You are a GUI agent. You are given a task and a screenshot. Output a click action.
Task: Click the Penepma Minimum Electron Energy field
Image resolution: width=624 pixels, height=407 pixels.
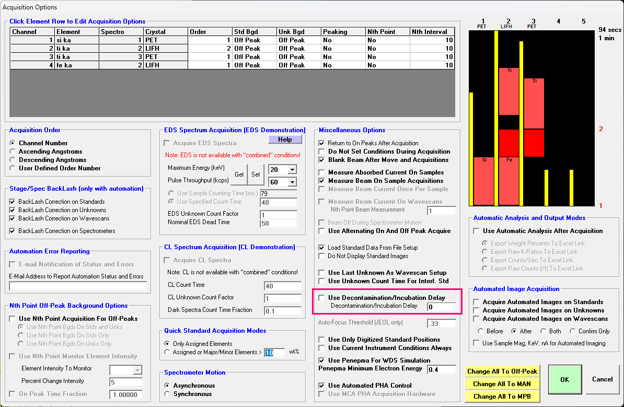click(441, 369)
